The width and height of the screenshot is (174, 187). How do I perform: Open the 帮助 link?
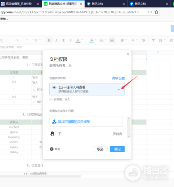pyautogui.click(x=57, y=149)
